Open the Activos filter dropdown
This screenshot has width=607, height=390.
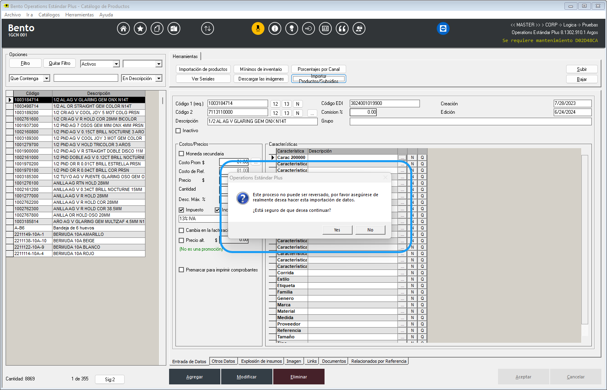point(116,64)
